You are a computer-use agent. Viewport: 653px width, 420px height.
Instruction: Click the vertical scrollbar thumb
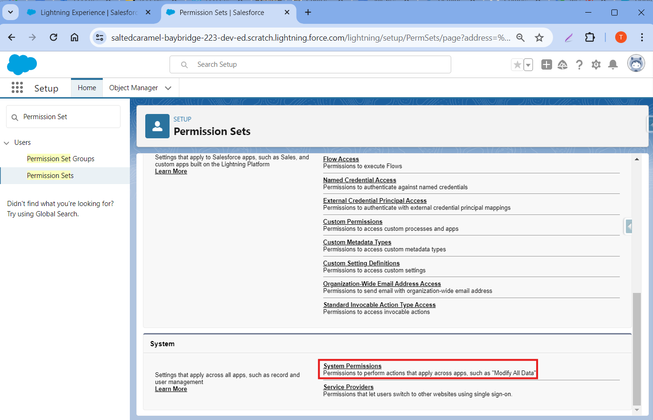(x=637, y=349)
